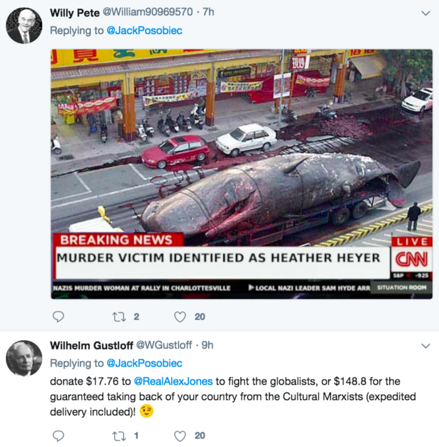Like Wilhelm Gustloff's tweet with heart icon
This screenshot has height=447, width=439.
click(180, 436)
